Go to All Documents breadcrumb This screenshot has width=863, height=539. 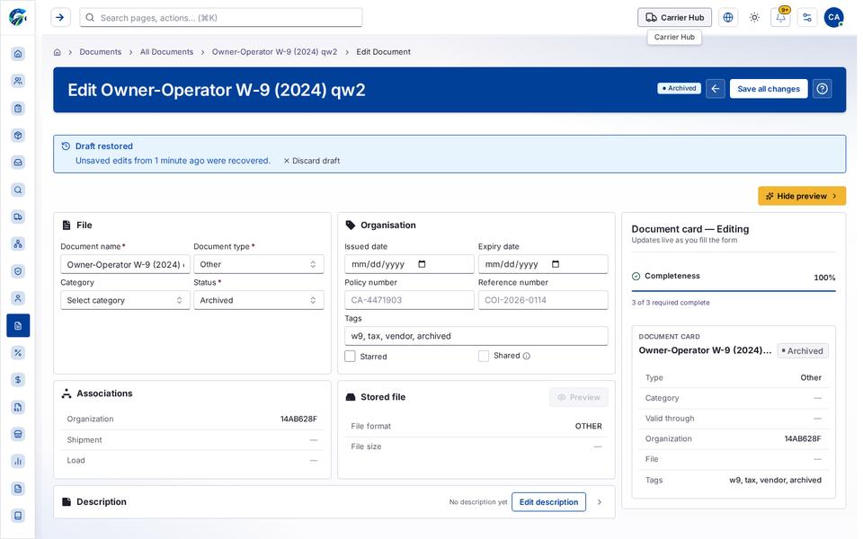point(167,52)
